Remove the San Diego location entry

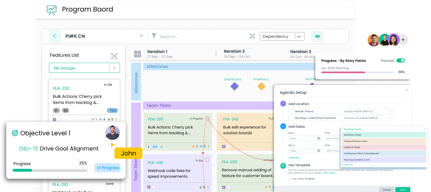coord(391,118)
